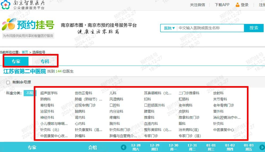Select department 关节骨科
This screenshot has width=265, height=152.
coord(220,99)
